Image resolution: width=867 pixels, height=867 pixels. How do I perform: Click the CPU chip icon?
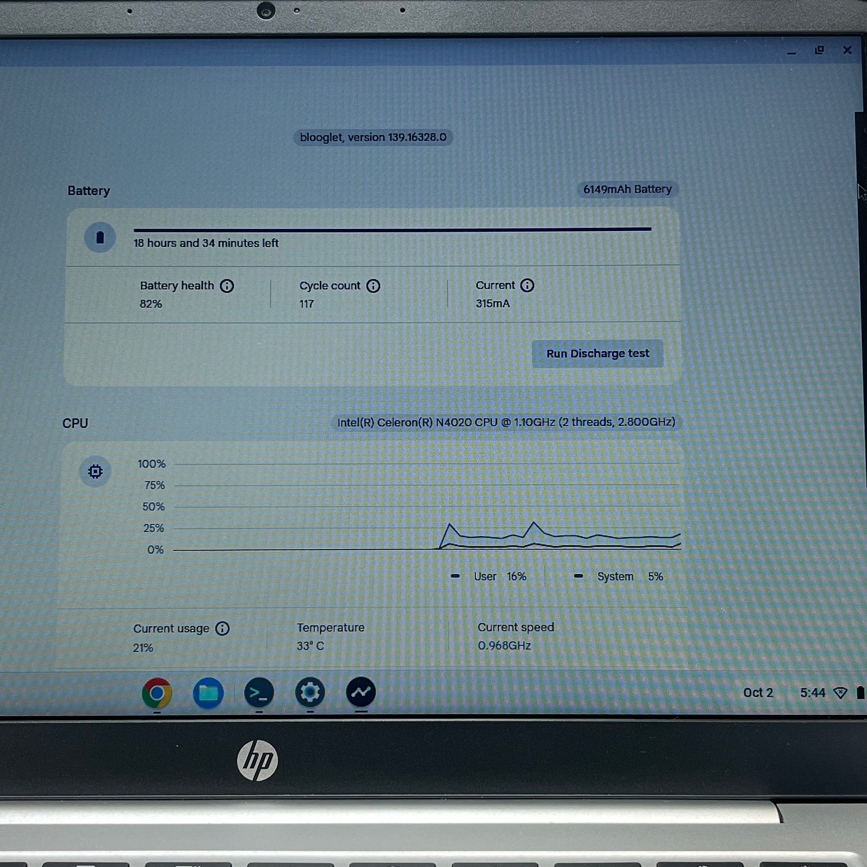[x=95, y=471]
